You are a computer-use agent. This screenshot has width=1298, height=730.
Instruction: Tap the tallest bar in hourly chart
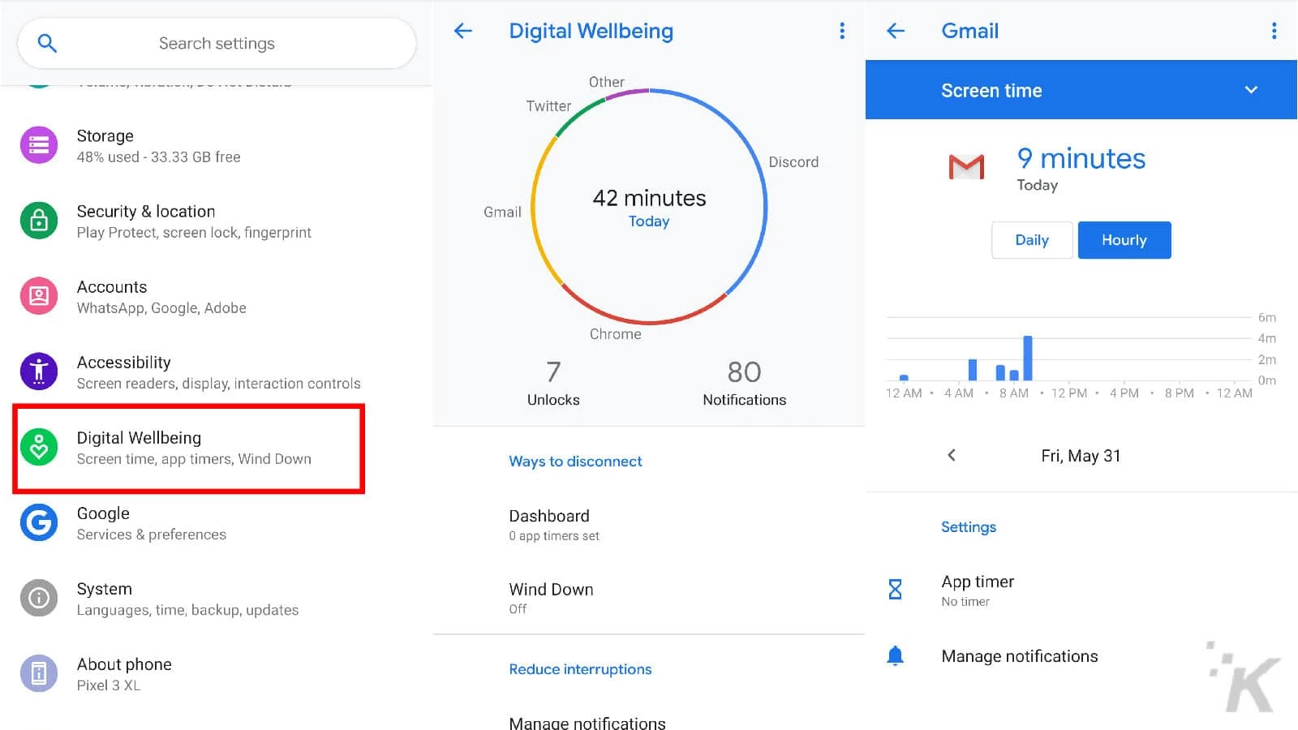(x=1028, y=358)
